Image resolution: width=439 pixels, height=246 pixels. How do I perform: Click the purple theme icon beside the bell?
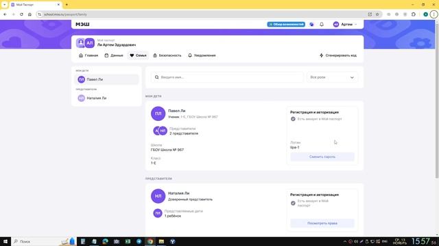[311, 25]
